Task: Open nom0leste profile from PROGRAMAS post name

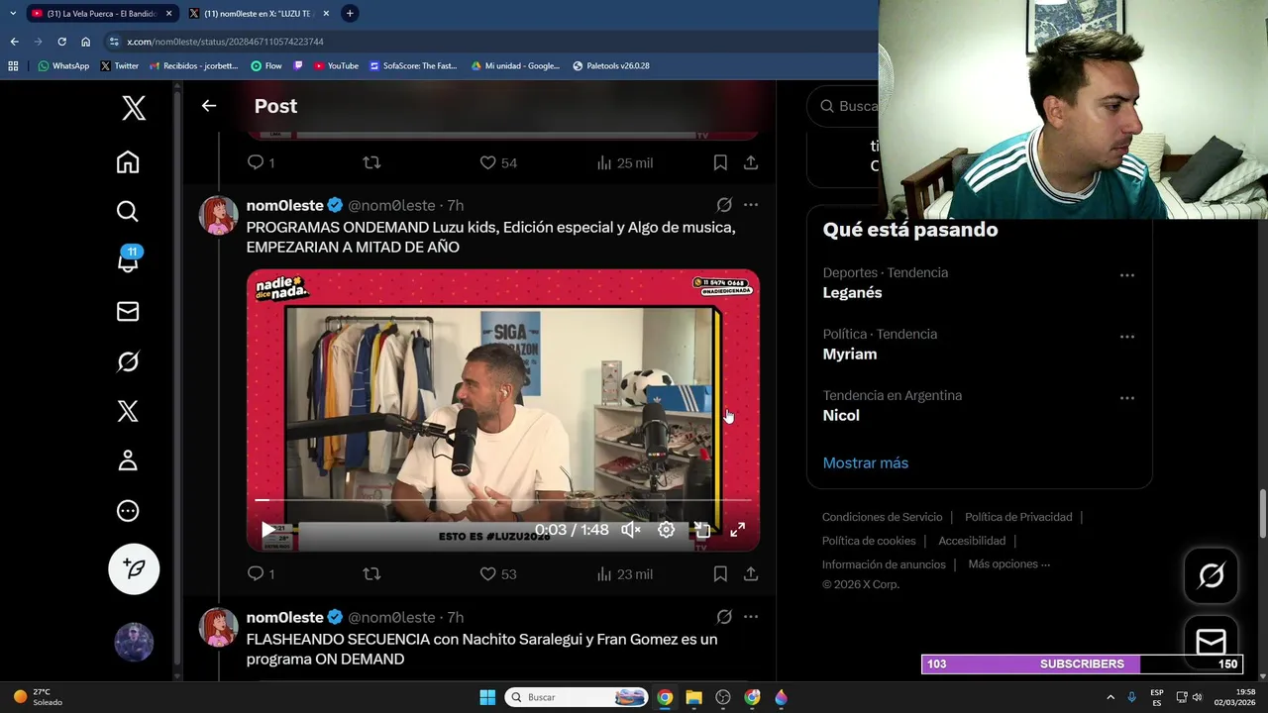Action: click(x=285, y=205)
